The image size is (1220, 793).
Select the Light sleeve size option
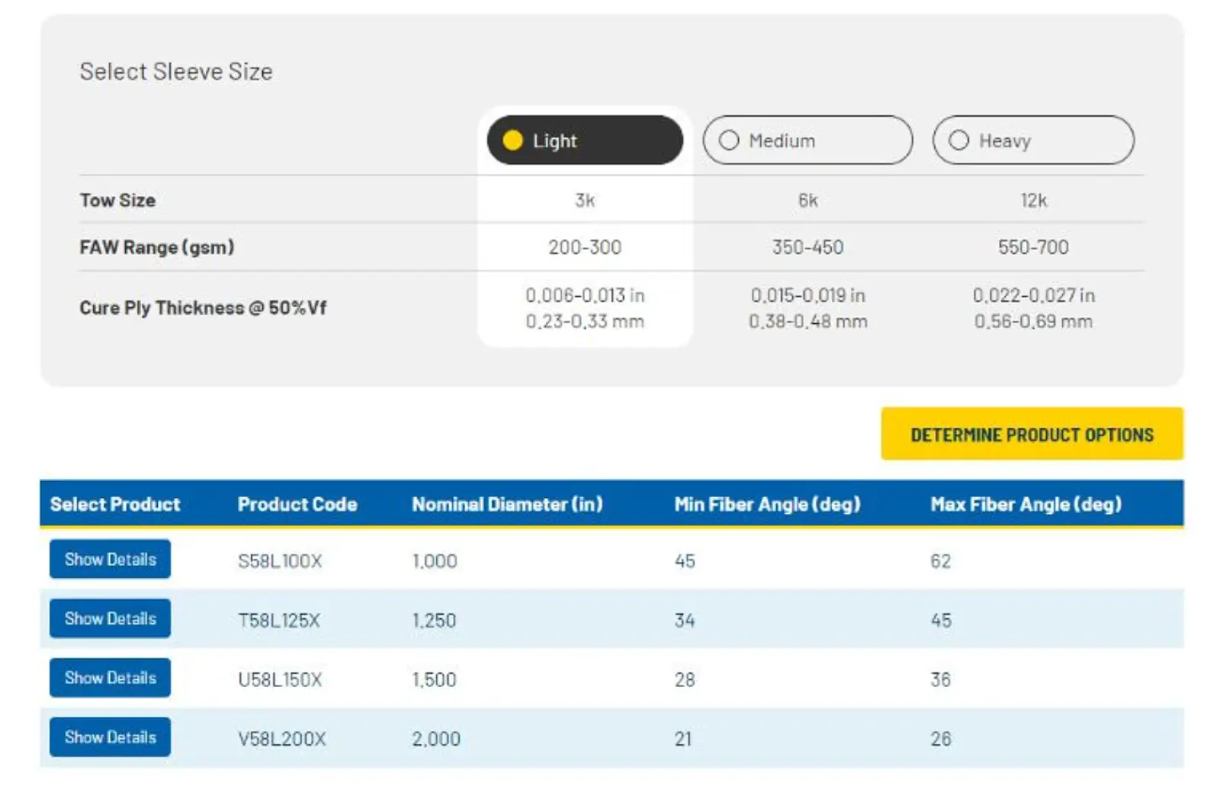[x=585, y=140]
